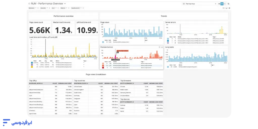
Task: Sort Top URLs by COUNT column
Action: pos(55,83)
